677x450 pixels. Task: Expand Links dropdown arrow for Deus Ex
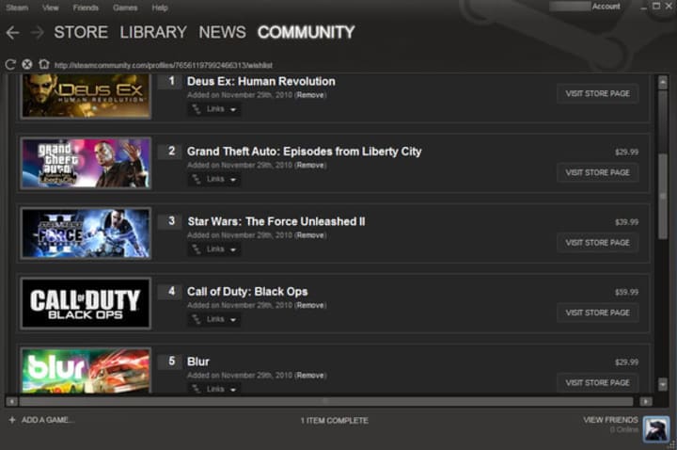click(233, 110)
